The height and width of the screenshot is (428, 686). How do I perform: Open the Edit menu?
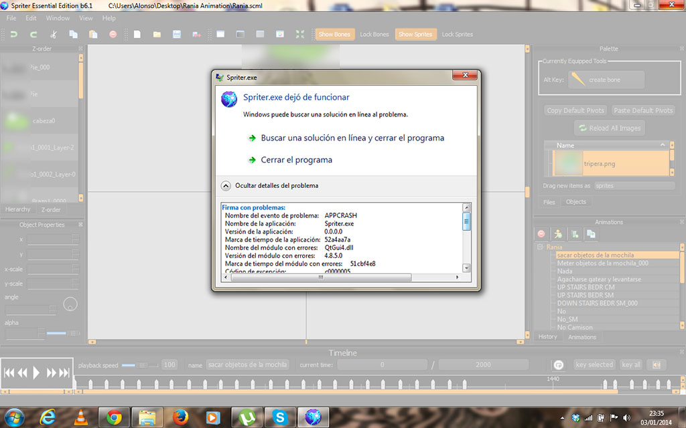tap(31, 18)
